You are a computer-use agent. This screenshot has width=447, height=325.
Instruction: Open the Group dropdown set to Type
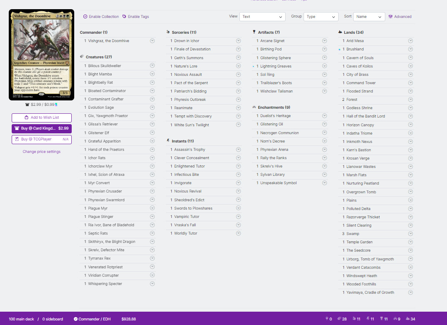point(321,17)
